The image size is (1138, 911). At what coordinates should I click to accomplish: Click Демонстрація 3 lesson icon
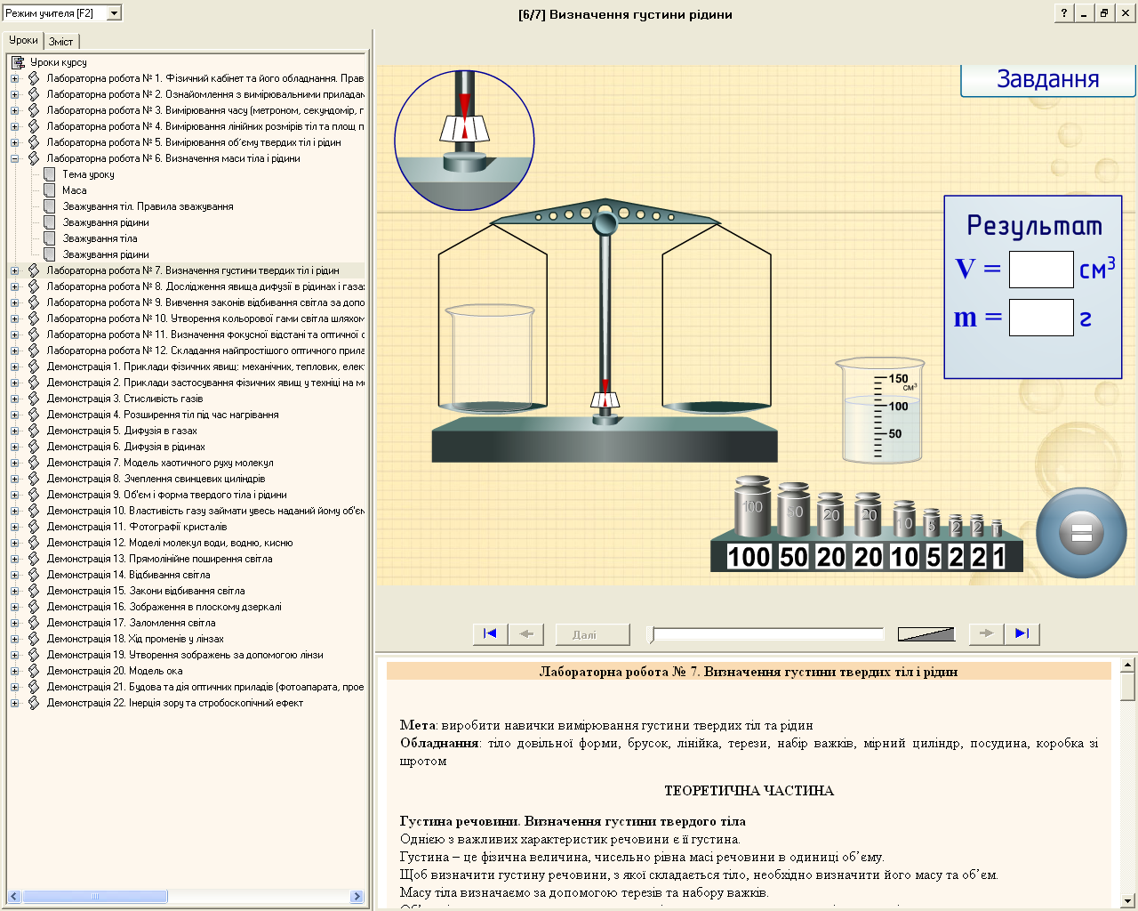click(x=34, y=399)
